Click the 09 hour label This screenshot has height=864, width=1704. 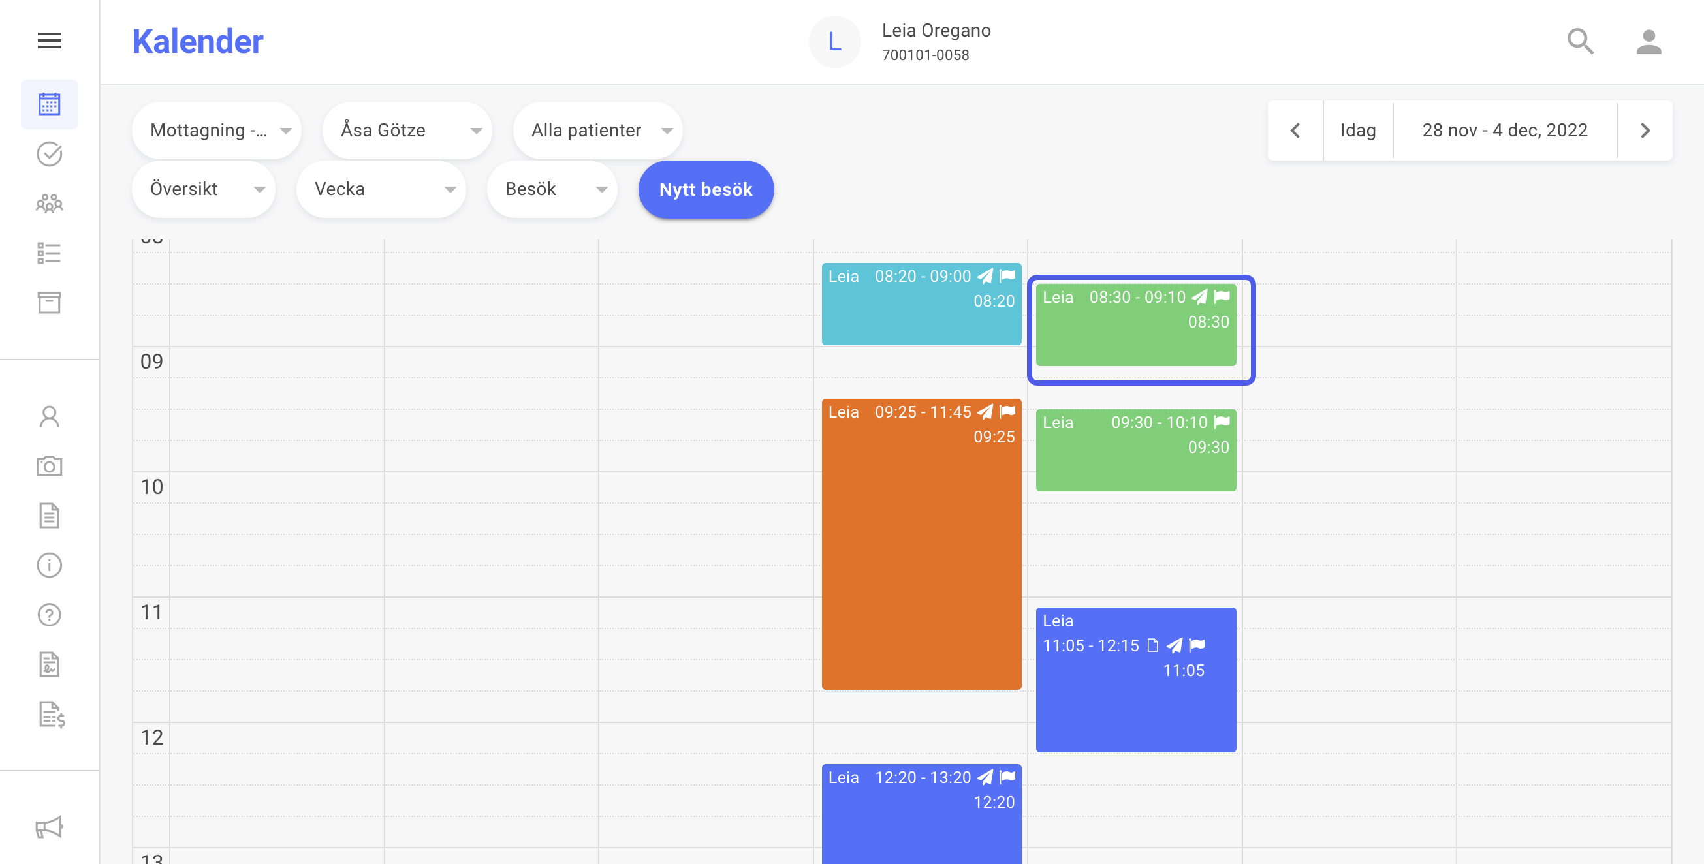tap(151, 362)
